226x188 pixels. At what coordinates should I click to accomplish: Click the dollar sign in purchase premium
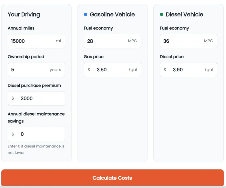pyautogui.click(x=13, y=98)
